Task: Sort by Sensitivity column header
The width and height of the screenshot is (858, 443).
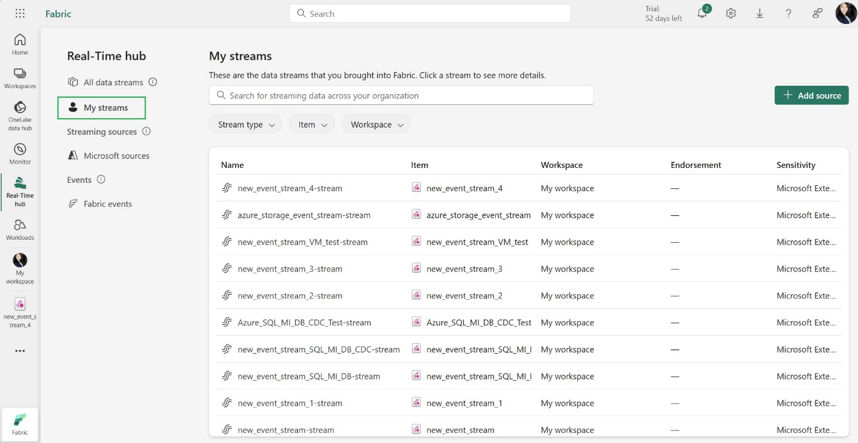Action: point(796,165)
